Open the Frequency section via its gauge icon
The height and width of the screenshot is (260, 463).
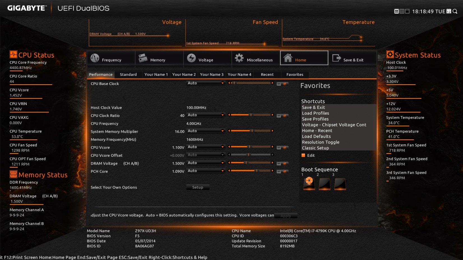[95, 58]
